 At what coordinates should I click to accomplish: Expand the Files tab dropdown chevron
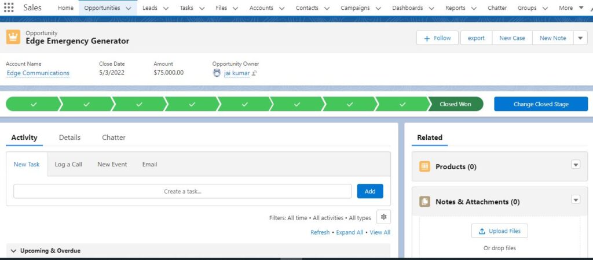click(235, 8)
